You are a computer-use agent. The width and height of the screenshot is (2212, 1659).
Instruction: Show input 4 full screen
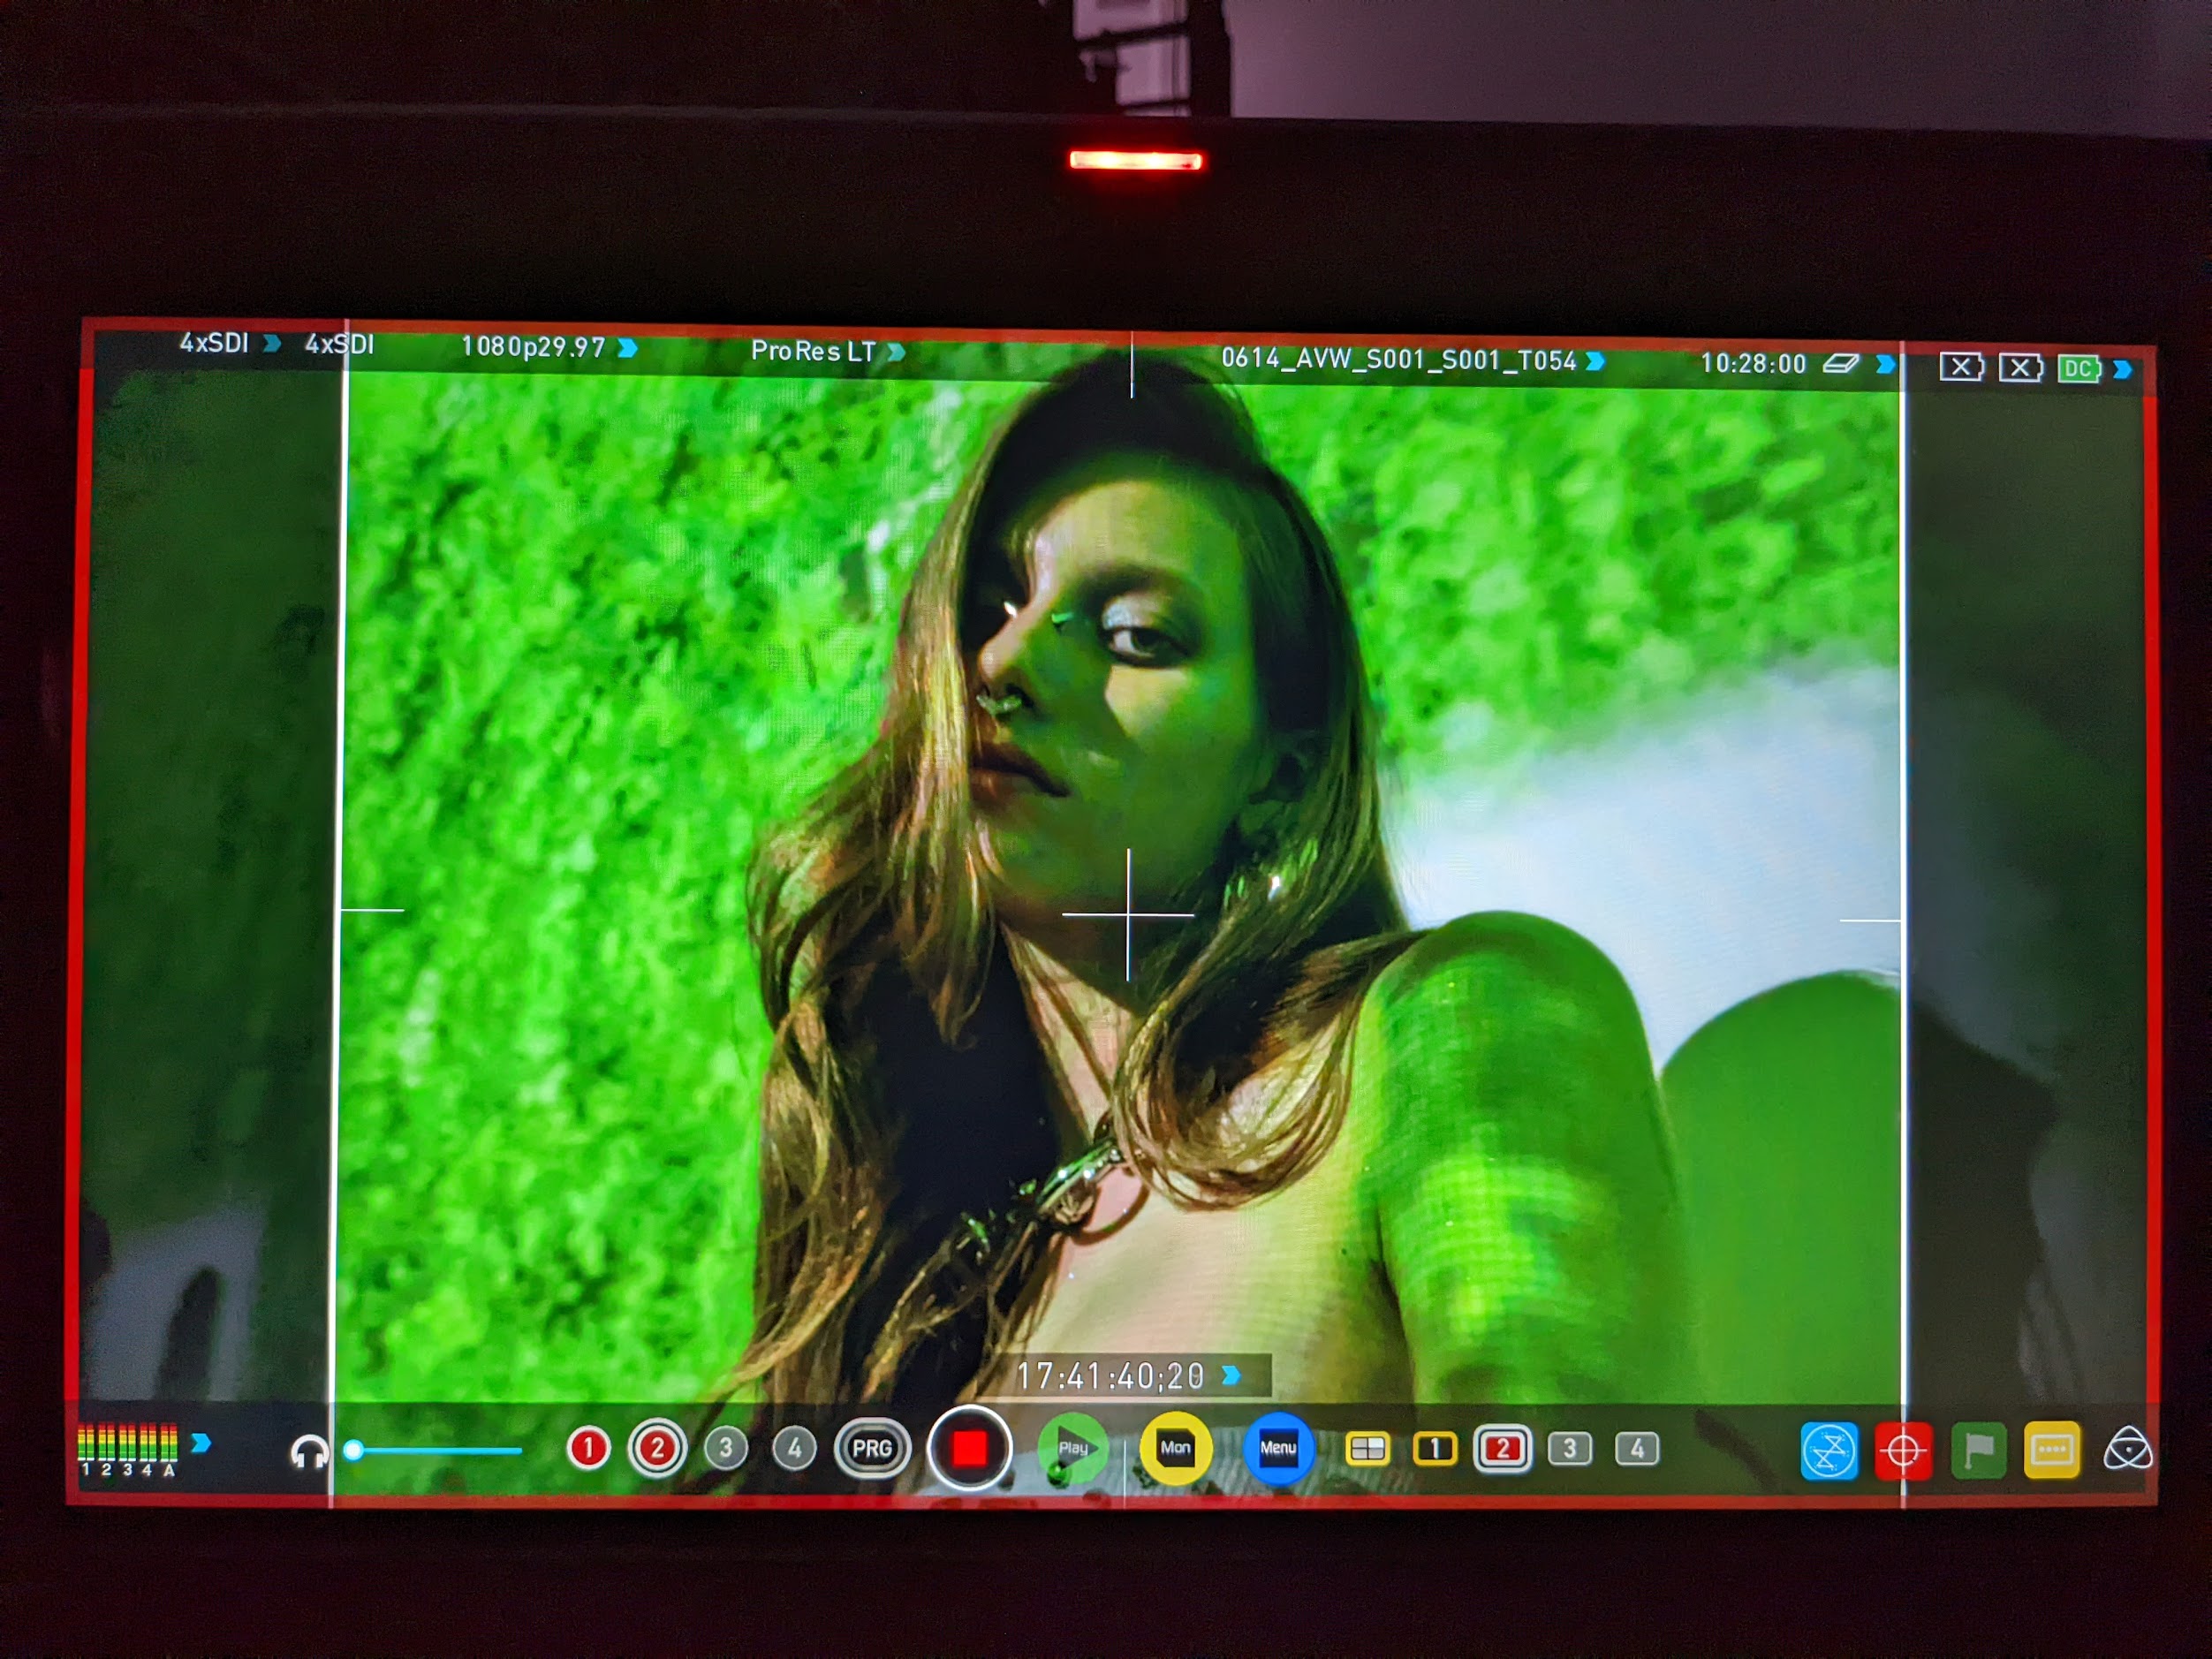tap(1637, 1448)
